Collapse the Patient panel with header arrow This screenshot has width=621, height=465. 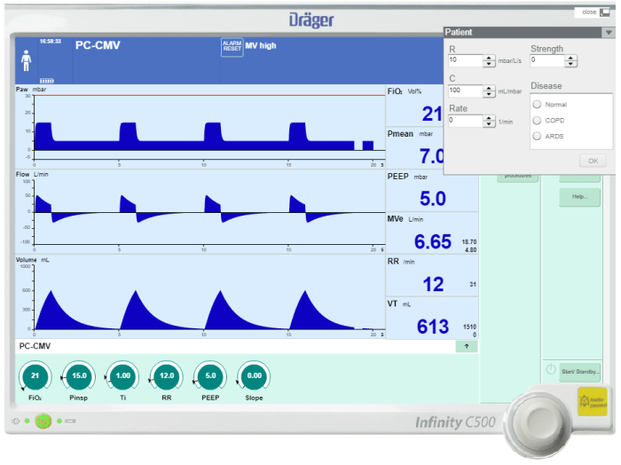608,33
